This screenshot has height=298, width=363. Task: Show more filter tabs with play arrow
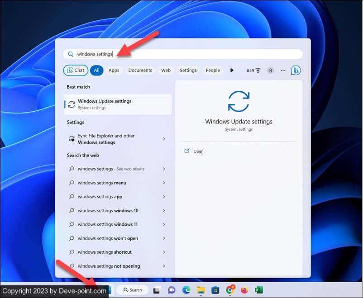point(232,70)
